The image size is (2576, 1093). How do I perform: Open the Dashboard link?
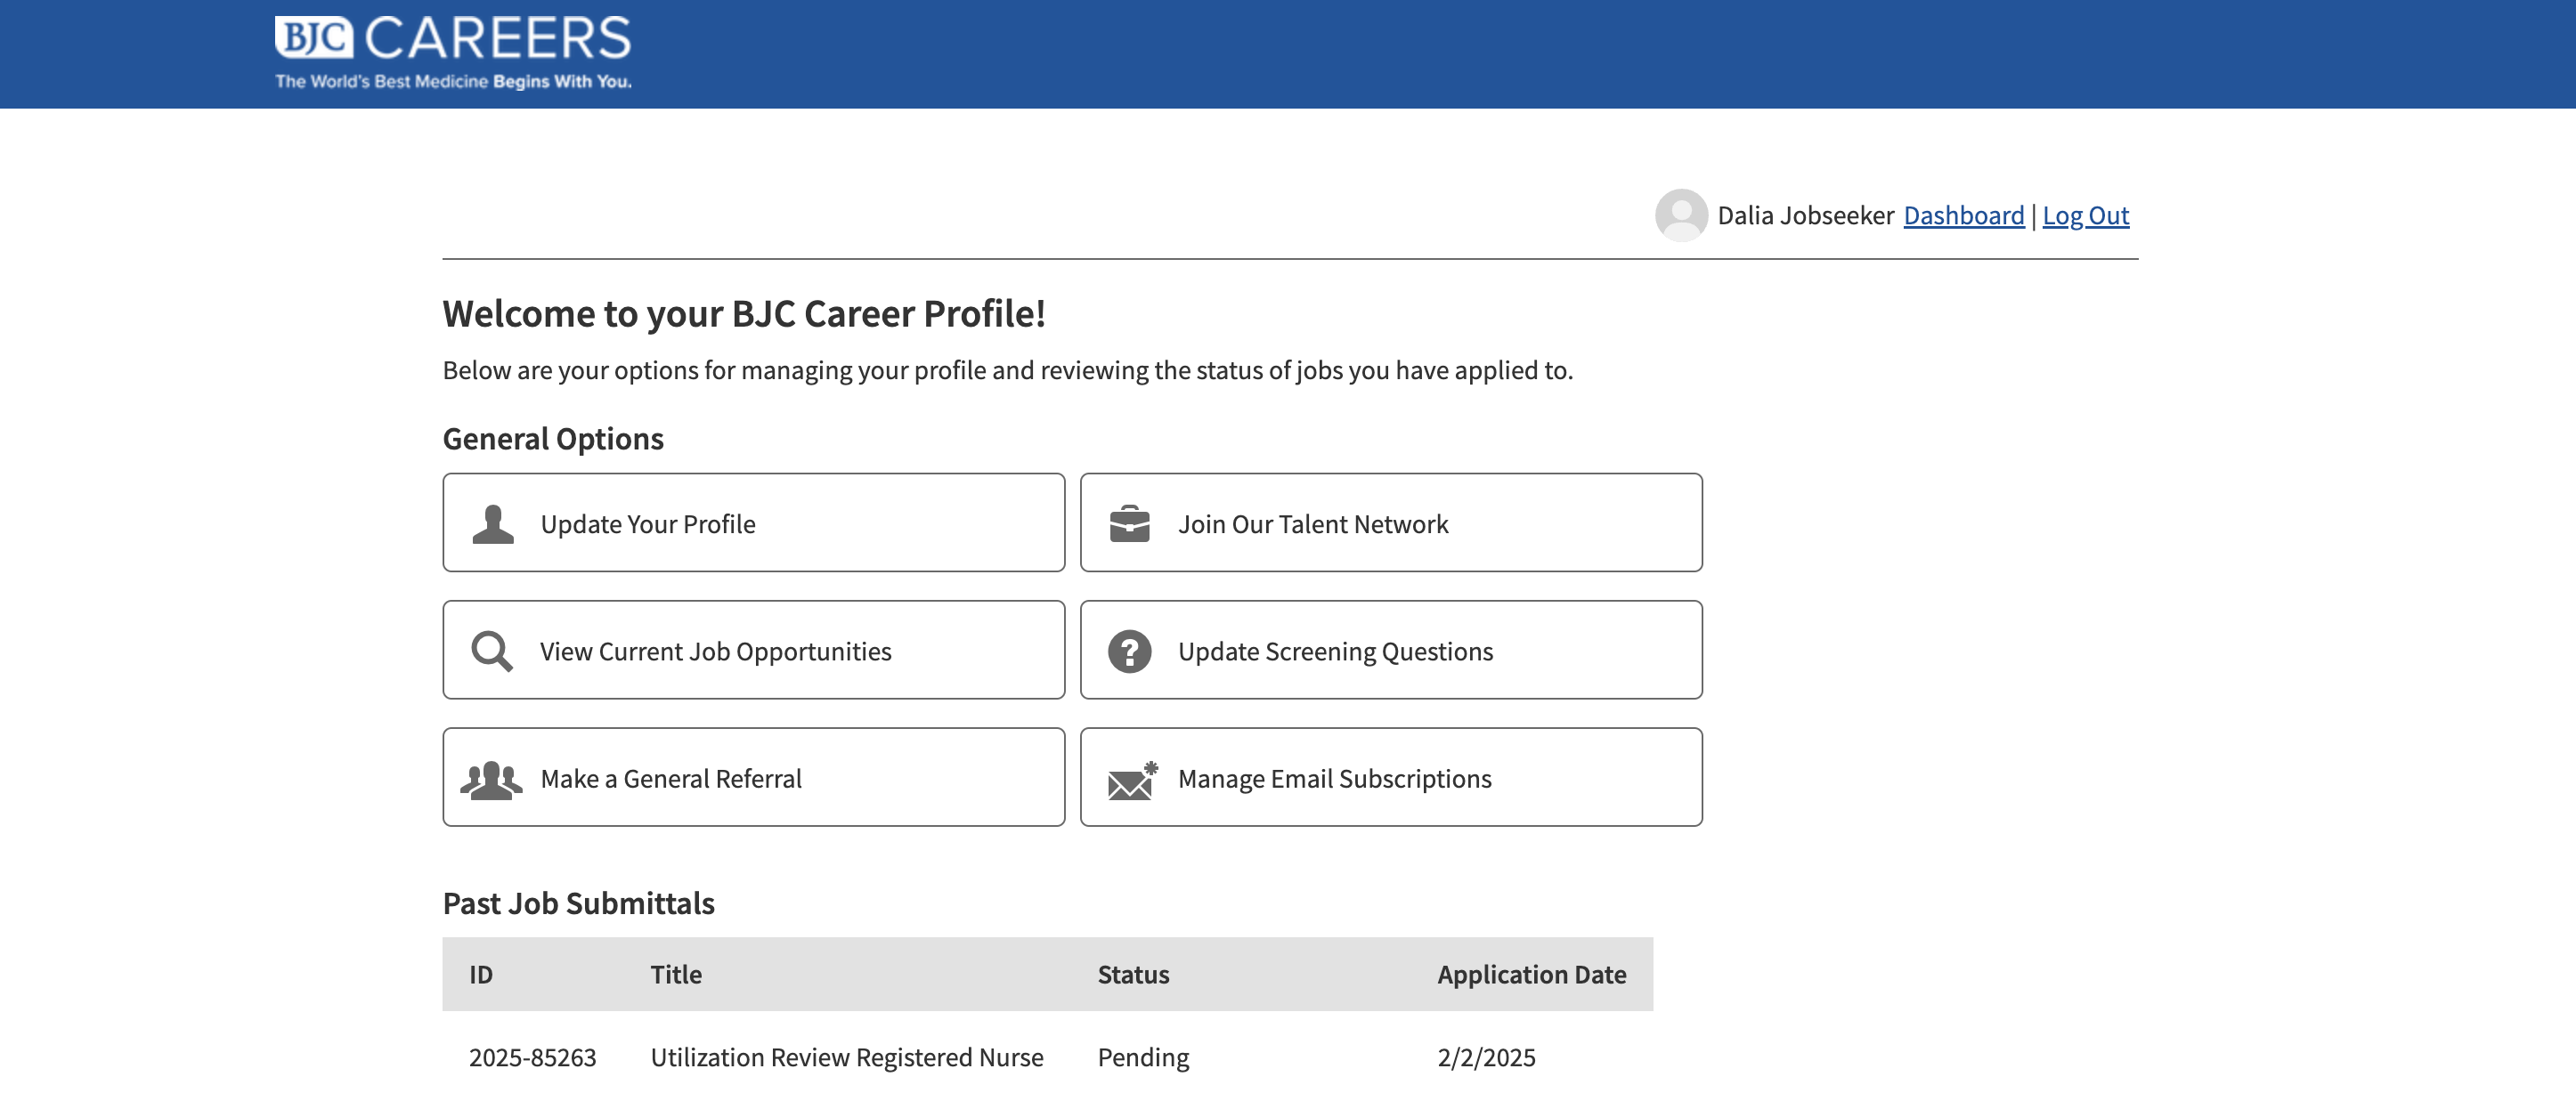pyautogui.click(x=1963, y=215)
